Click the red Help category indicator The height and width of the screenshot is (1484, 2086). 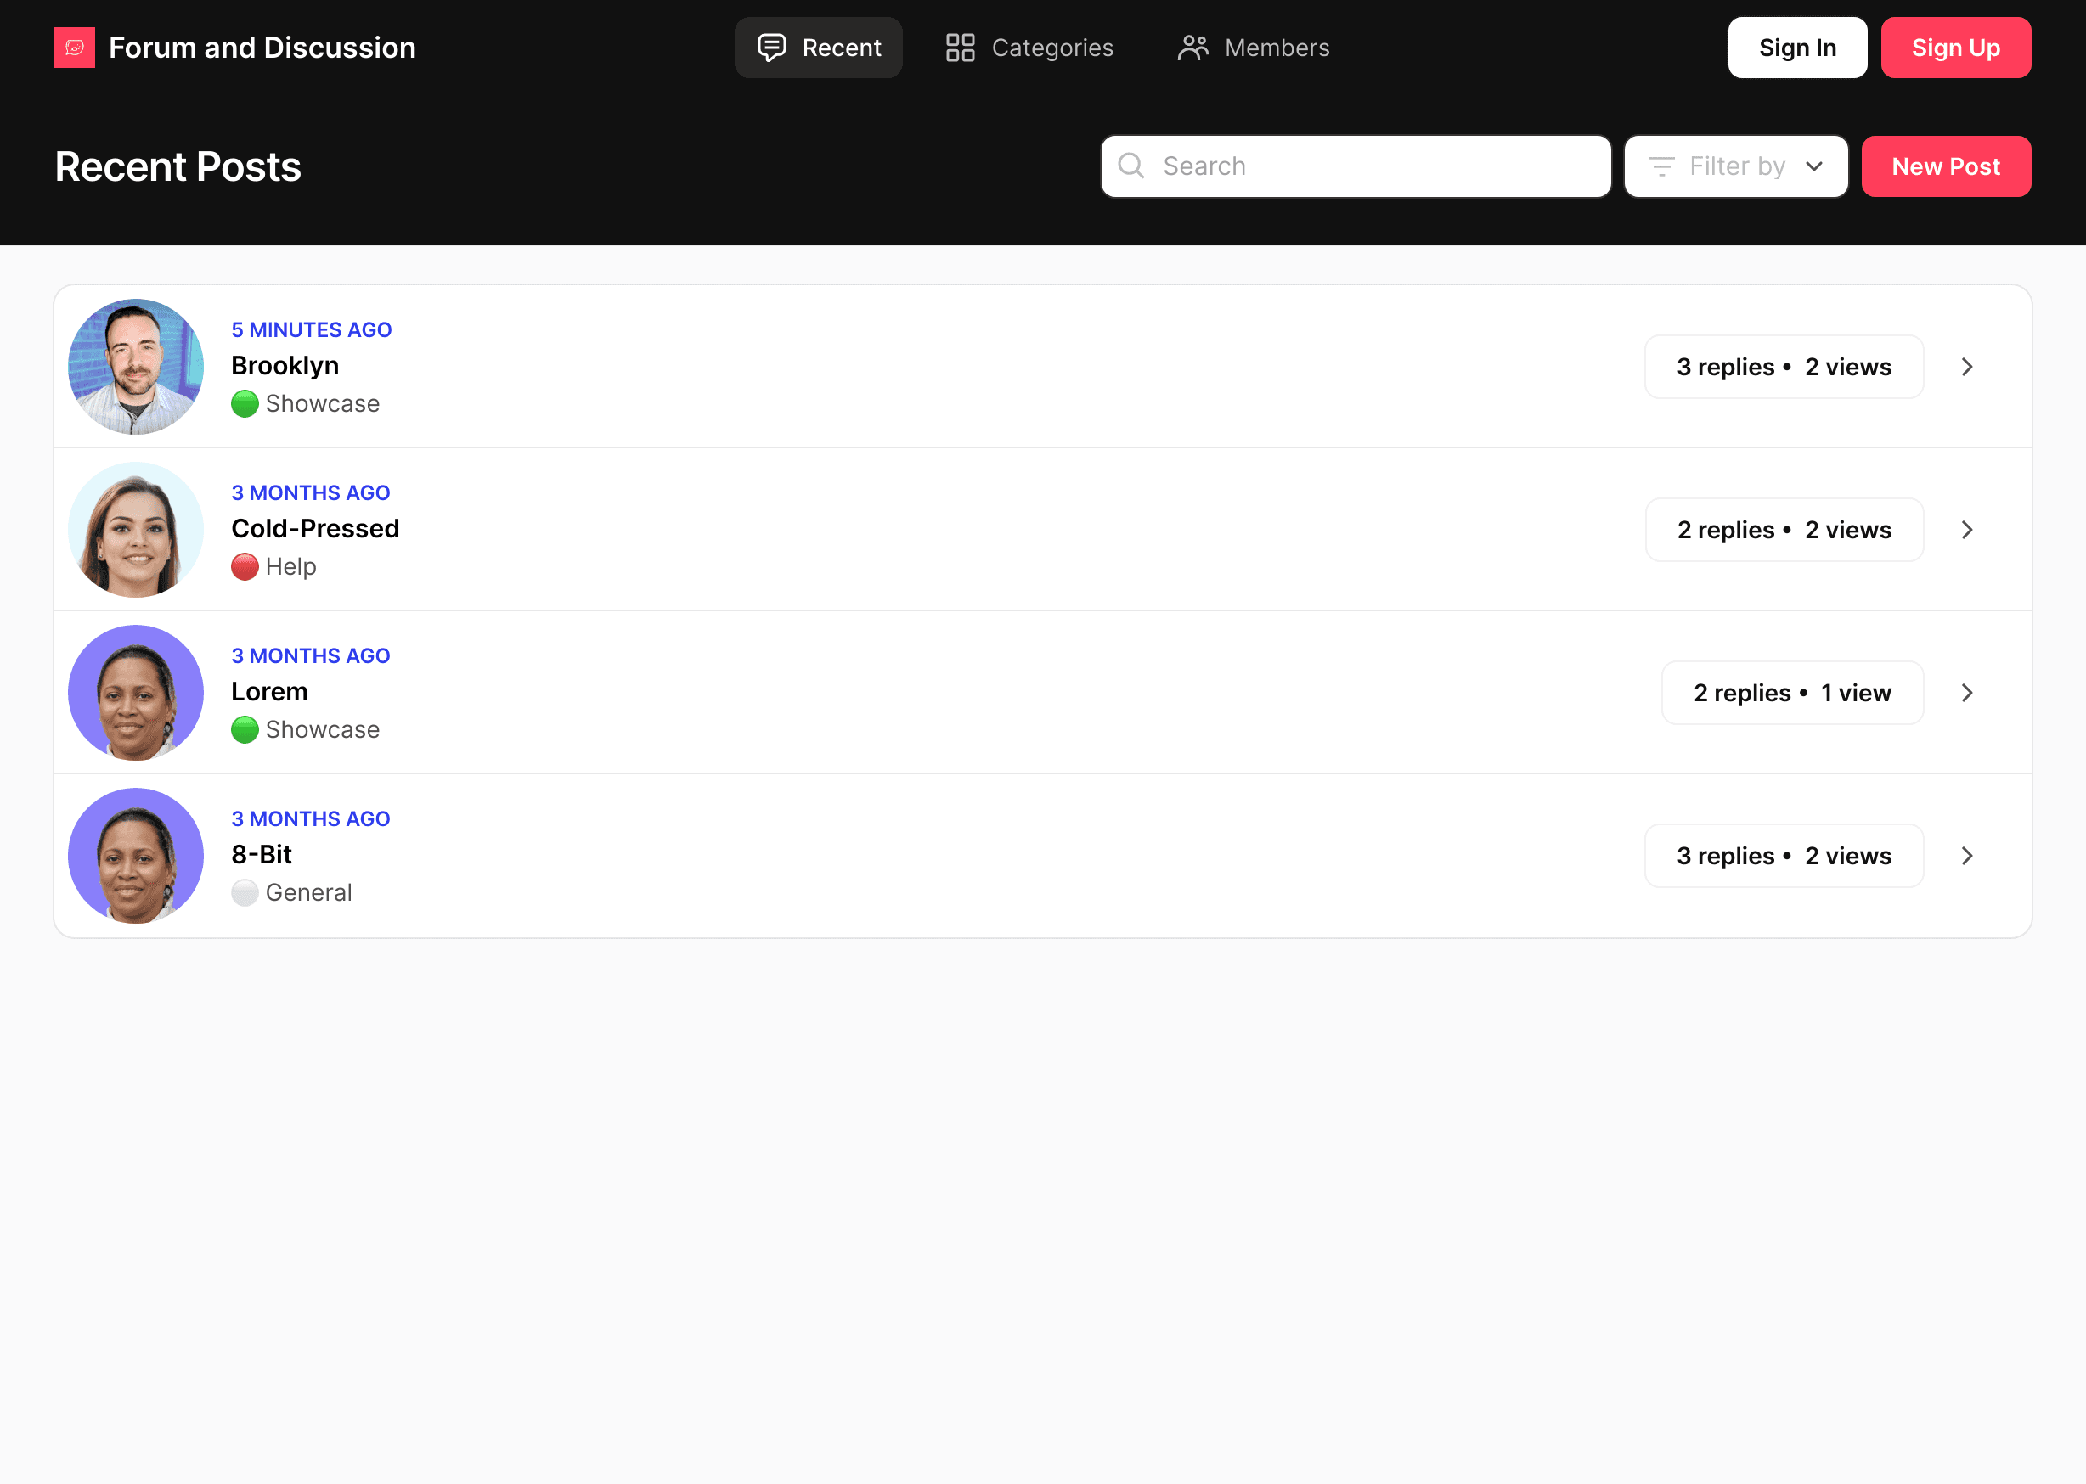pyautogui.click(x=245, y=565)
